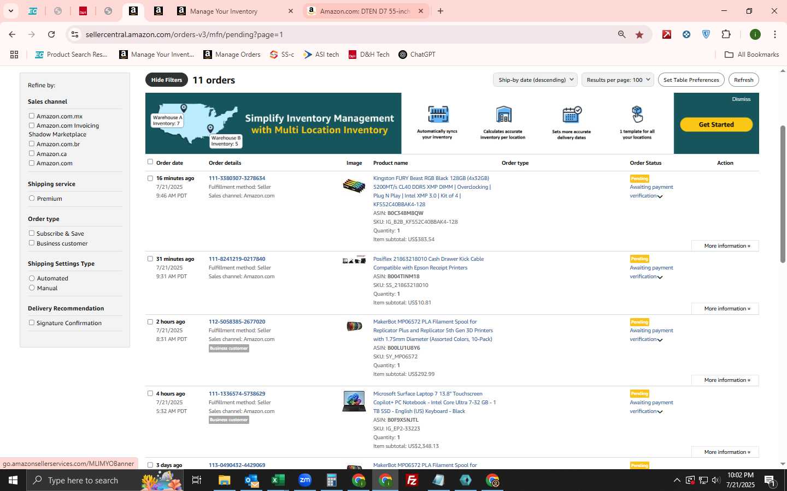
Task: Click the Get Started button
Action: [716, 124]
